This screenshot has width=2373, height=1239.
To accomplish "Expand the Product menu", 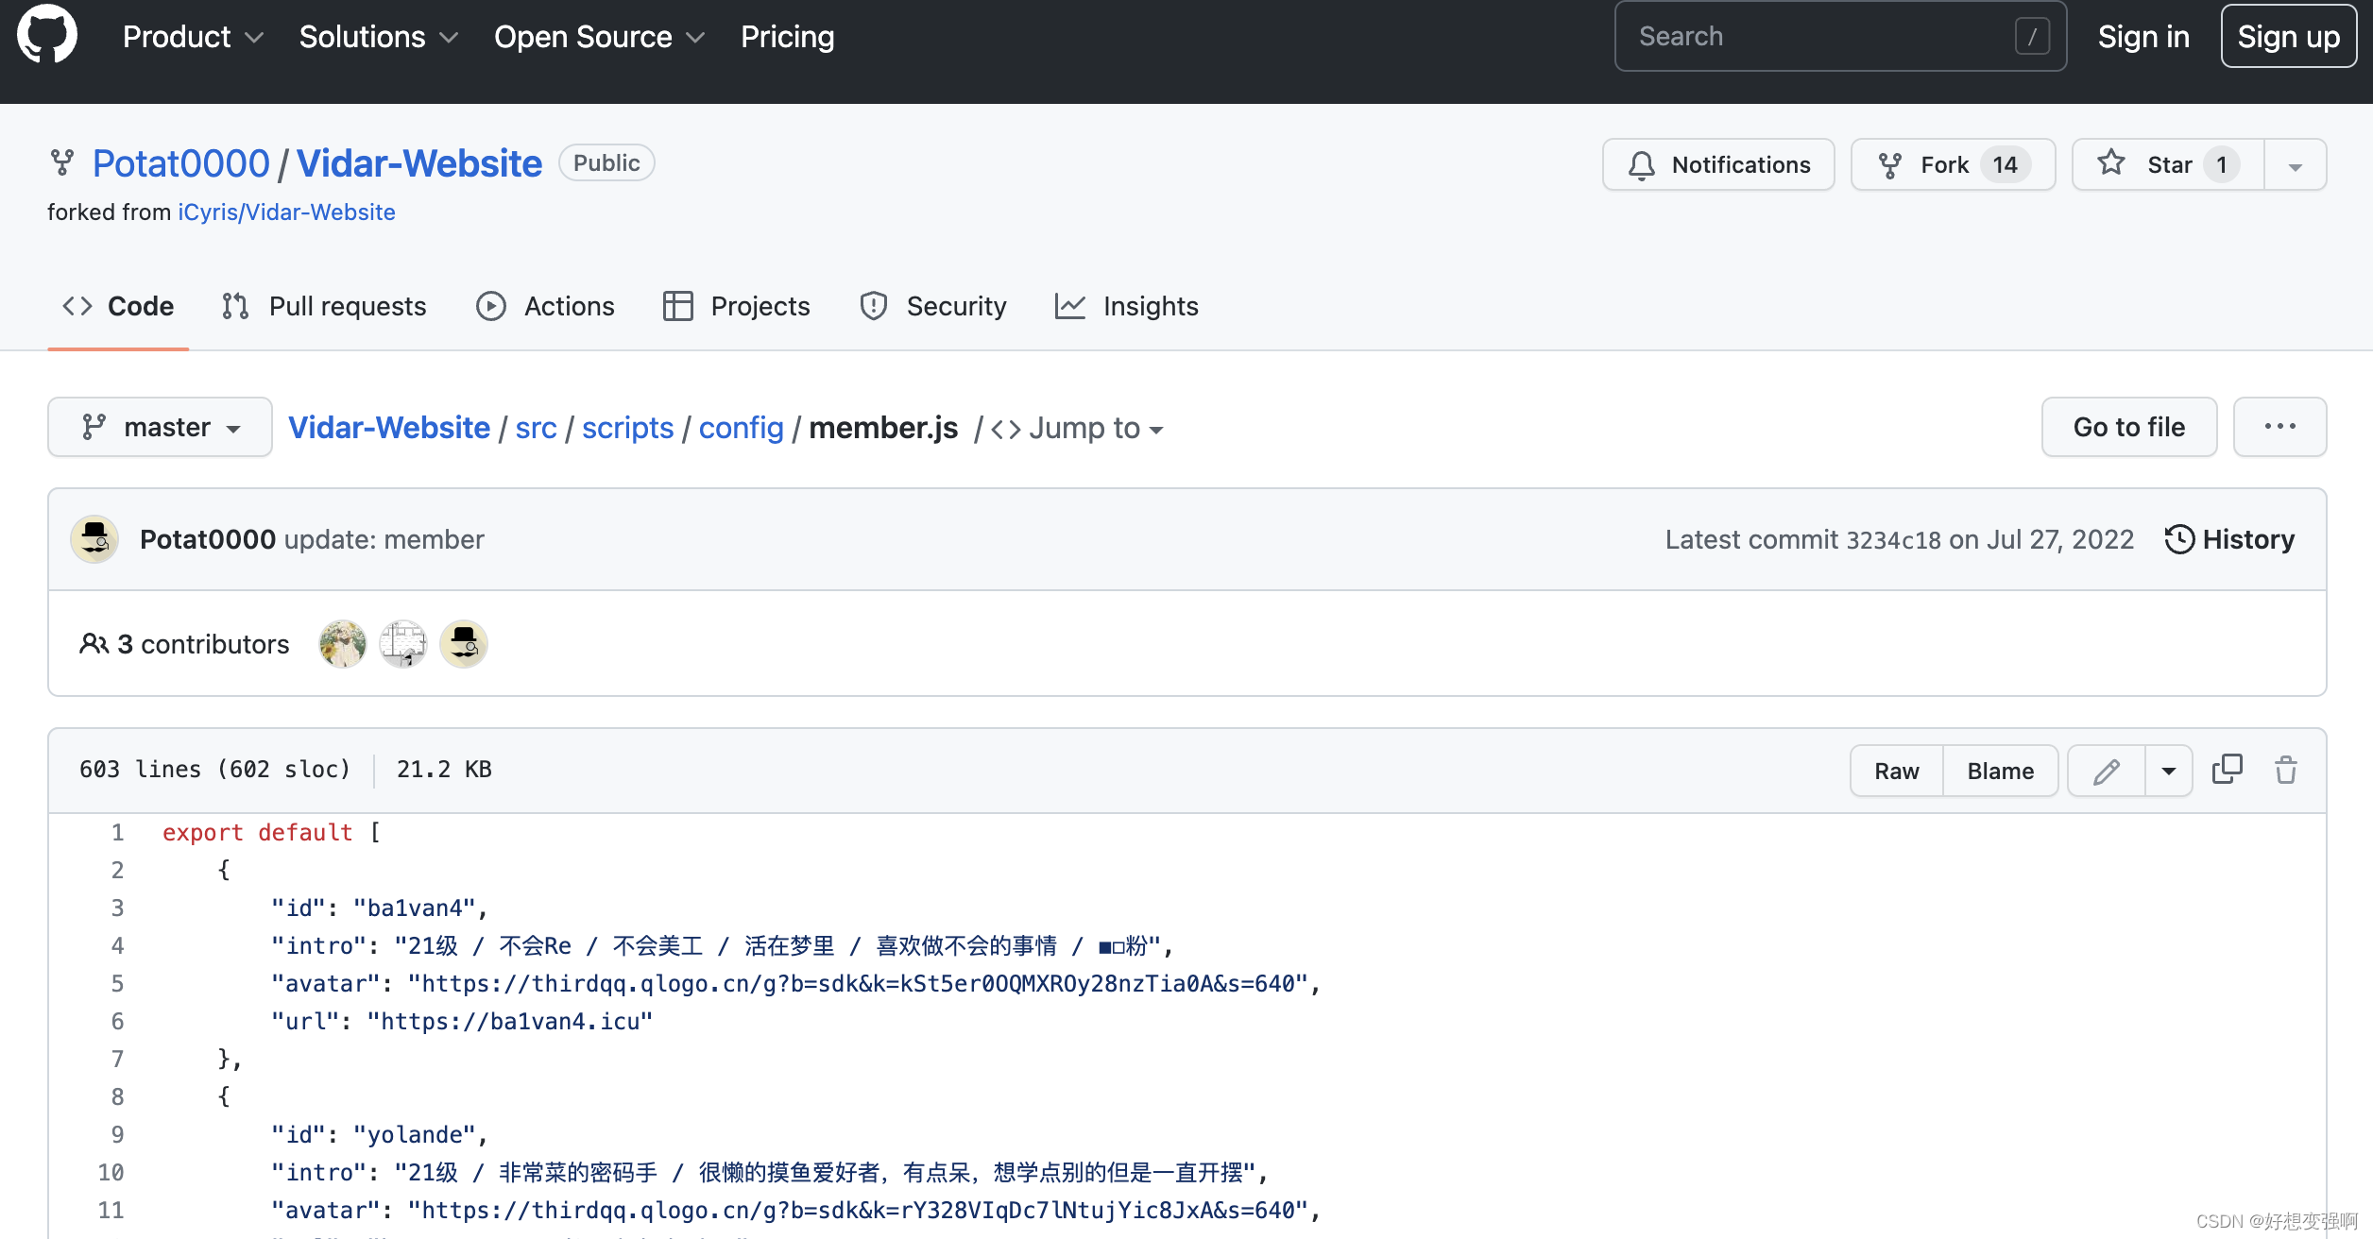I will 193,37.
